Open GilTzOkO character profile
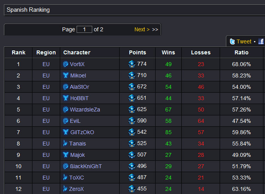 [82, 132]
